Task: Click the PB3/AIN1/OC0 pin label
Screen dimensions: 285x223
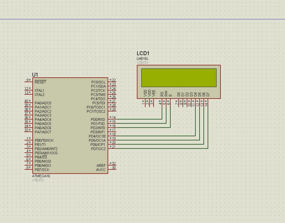Action: tap(46, 153)
